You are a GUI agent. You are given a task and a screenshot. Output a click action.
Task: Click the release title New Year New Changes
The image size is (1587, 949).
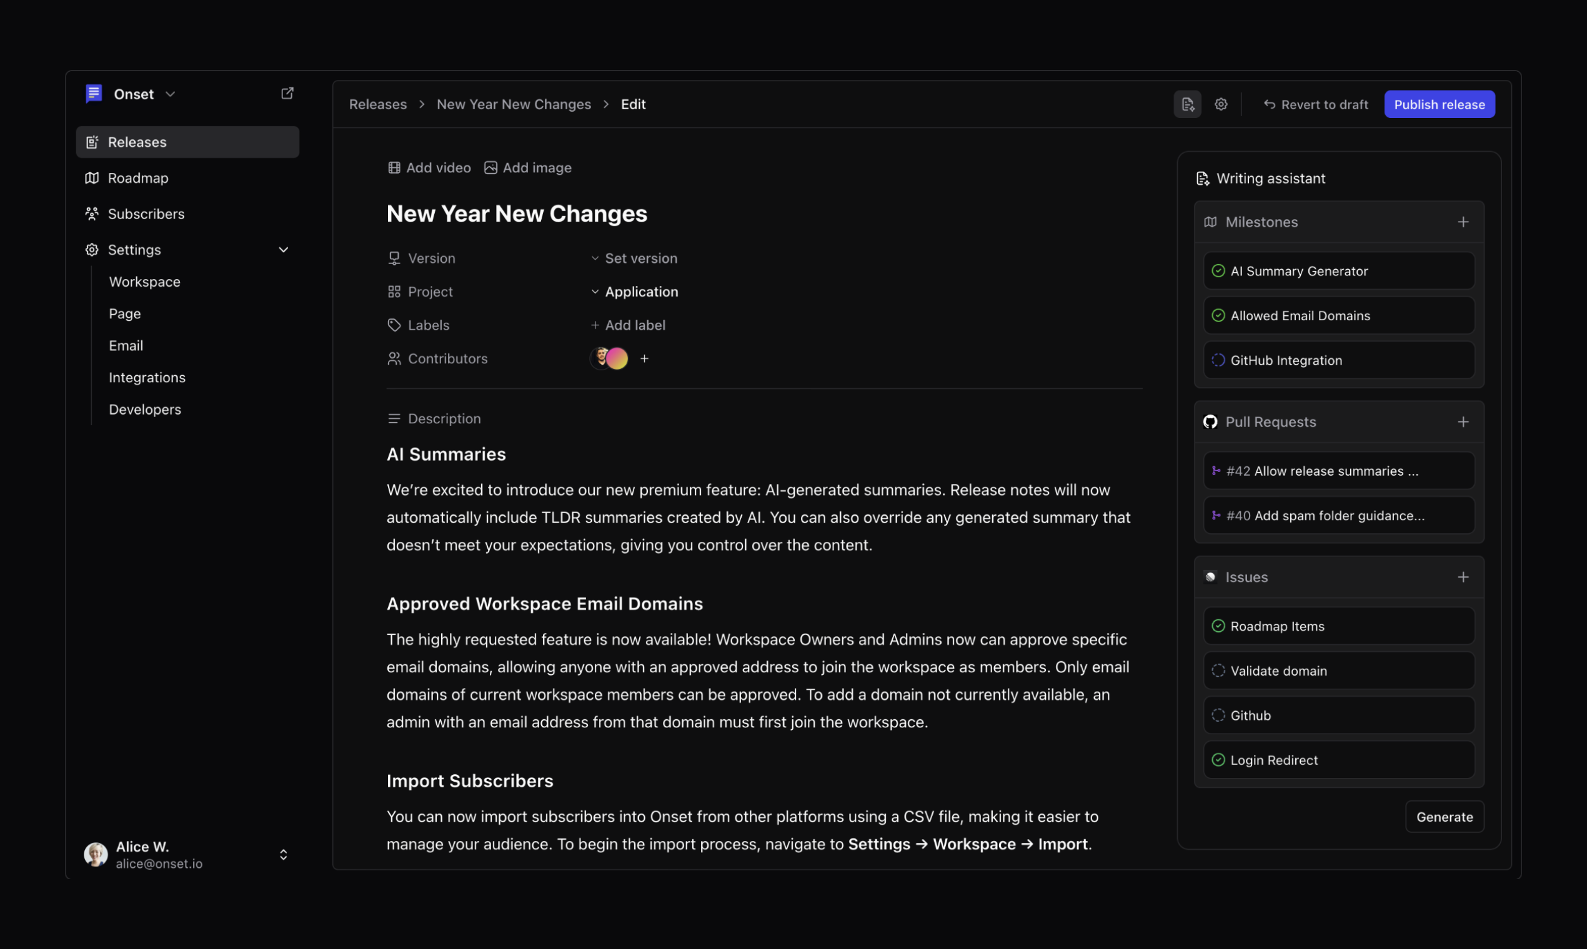point(517,214)
